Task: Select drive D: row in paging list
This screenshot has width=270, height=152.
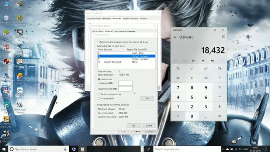Action: pyautogui.click(x=127, y=56)
